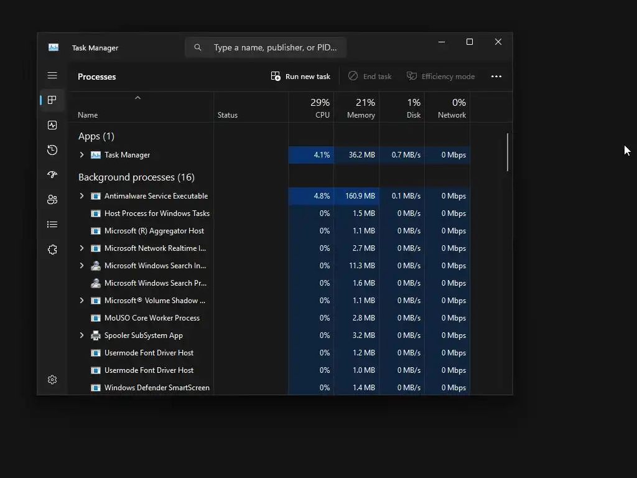This screenshot has width=637, height=478.
Task: Expand Microsoft Windows Search In... row
Action: (x=81, y=265)
